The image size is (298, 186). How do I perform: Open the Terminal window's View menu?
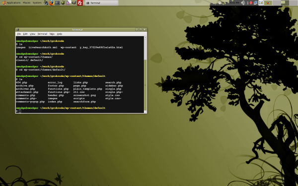pyautogui.click(x=32, y=34)
